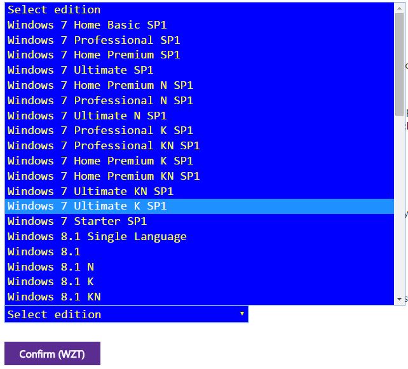
Task: Click the Confirm (WZT) button
Action: click(x=52, y=354)
